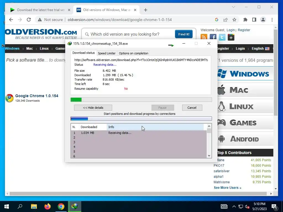The image size is (283, 212).
Task: Select the Download status tab
Action: click(83, 53)
